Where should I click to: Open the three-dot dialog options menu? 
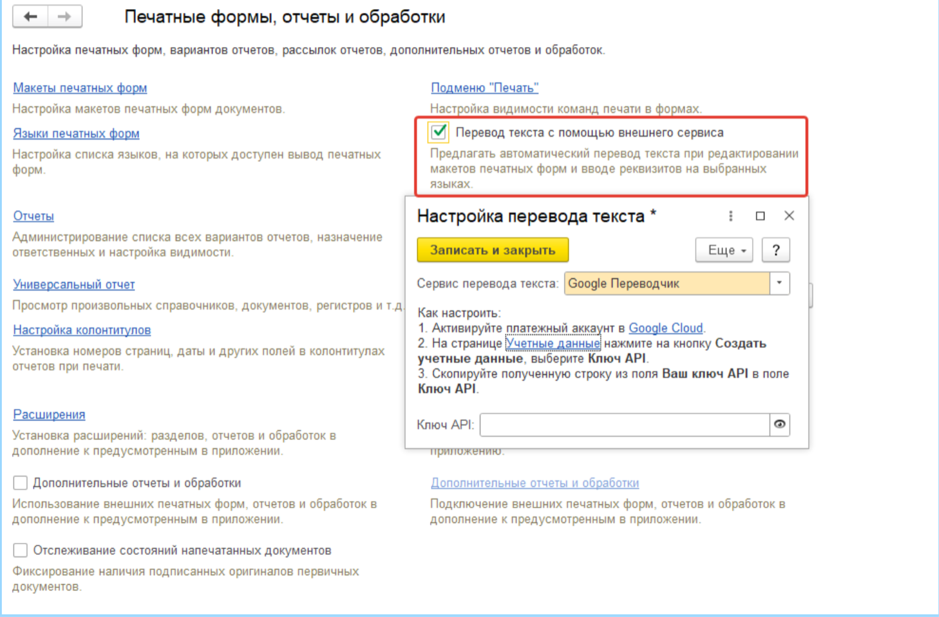coord(730,216)
